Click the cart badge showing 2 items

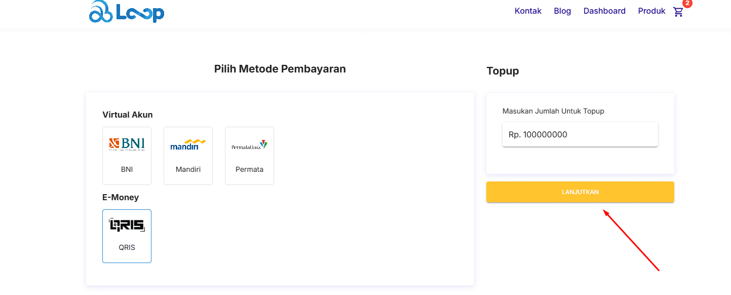(686, 4)
